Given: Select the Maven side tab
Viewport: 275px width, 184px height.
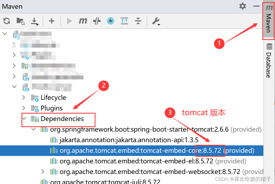Looking at the screenshot, I should (269, 21).
